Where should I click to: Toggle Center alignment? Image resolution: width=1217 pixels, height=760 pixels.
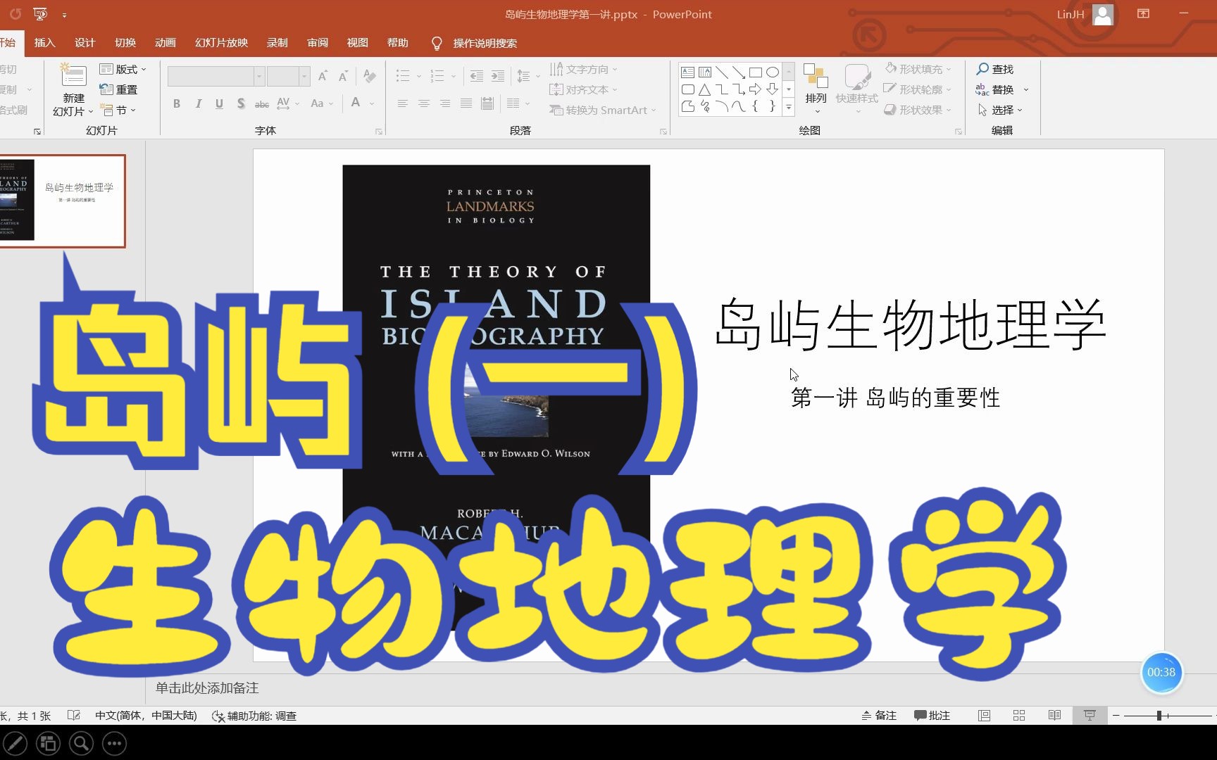point(424,103)
